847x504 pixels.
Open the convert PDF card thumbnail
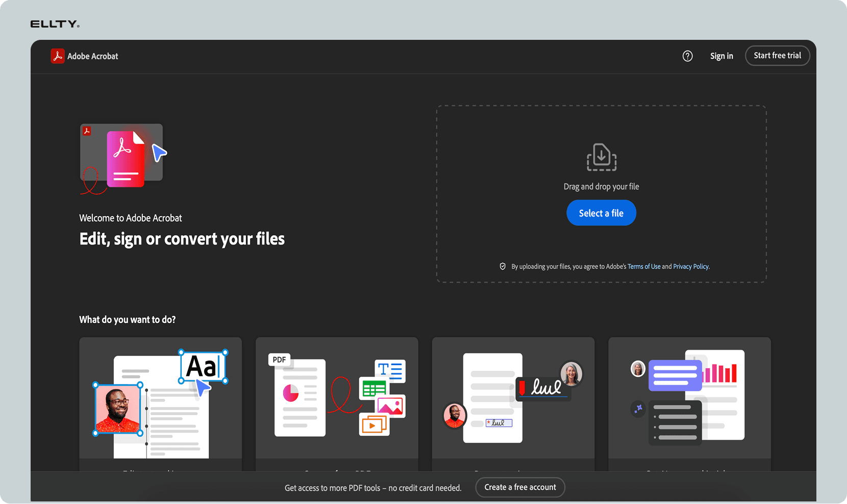[x=337, y=398]
